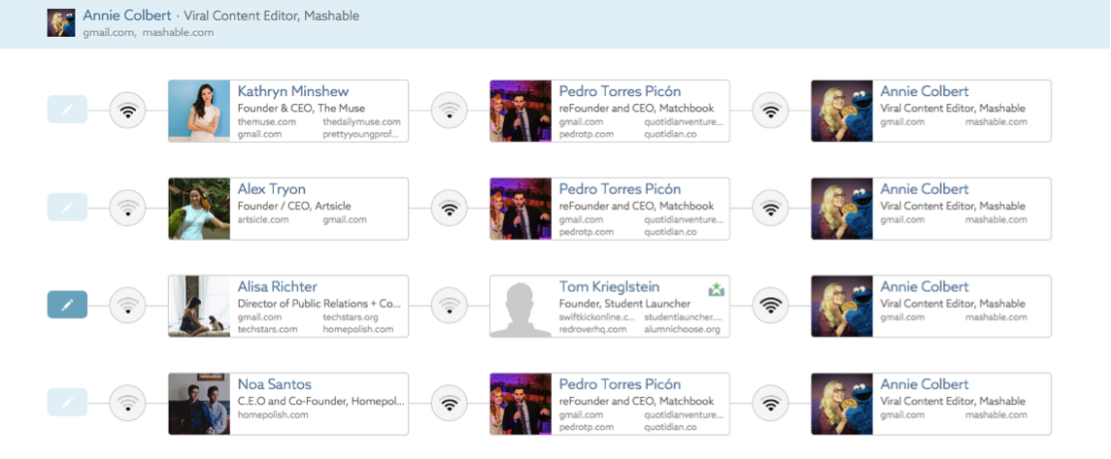
Task: Click signal icon between Alex Tryon and Pedro
Action: pos(449,208)
